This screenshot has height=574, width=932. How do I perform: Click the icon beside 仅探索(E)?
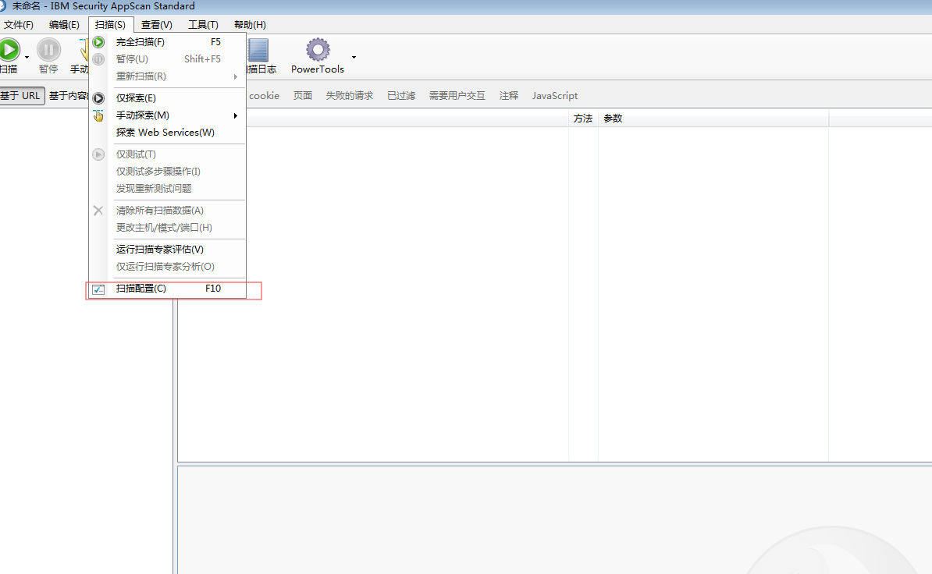pyautogui.click(x=98, y=98)
